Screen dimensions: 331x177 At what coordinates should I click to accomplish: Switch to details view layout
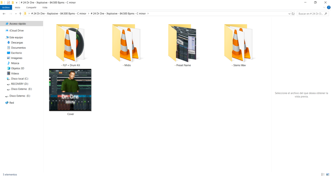[323, 174]
